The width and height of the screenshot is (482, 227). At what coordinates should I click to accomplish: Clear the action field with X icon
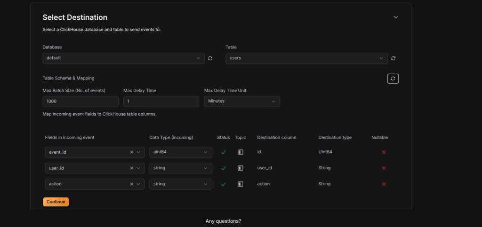[x=132, y=184]
